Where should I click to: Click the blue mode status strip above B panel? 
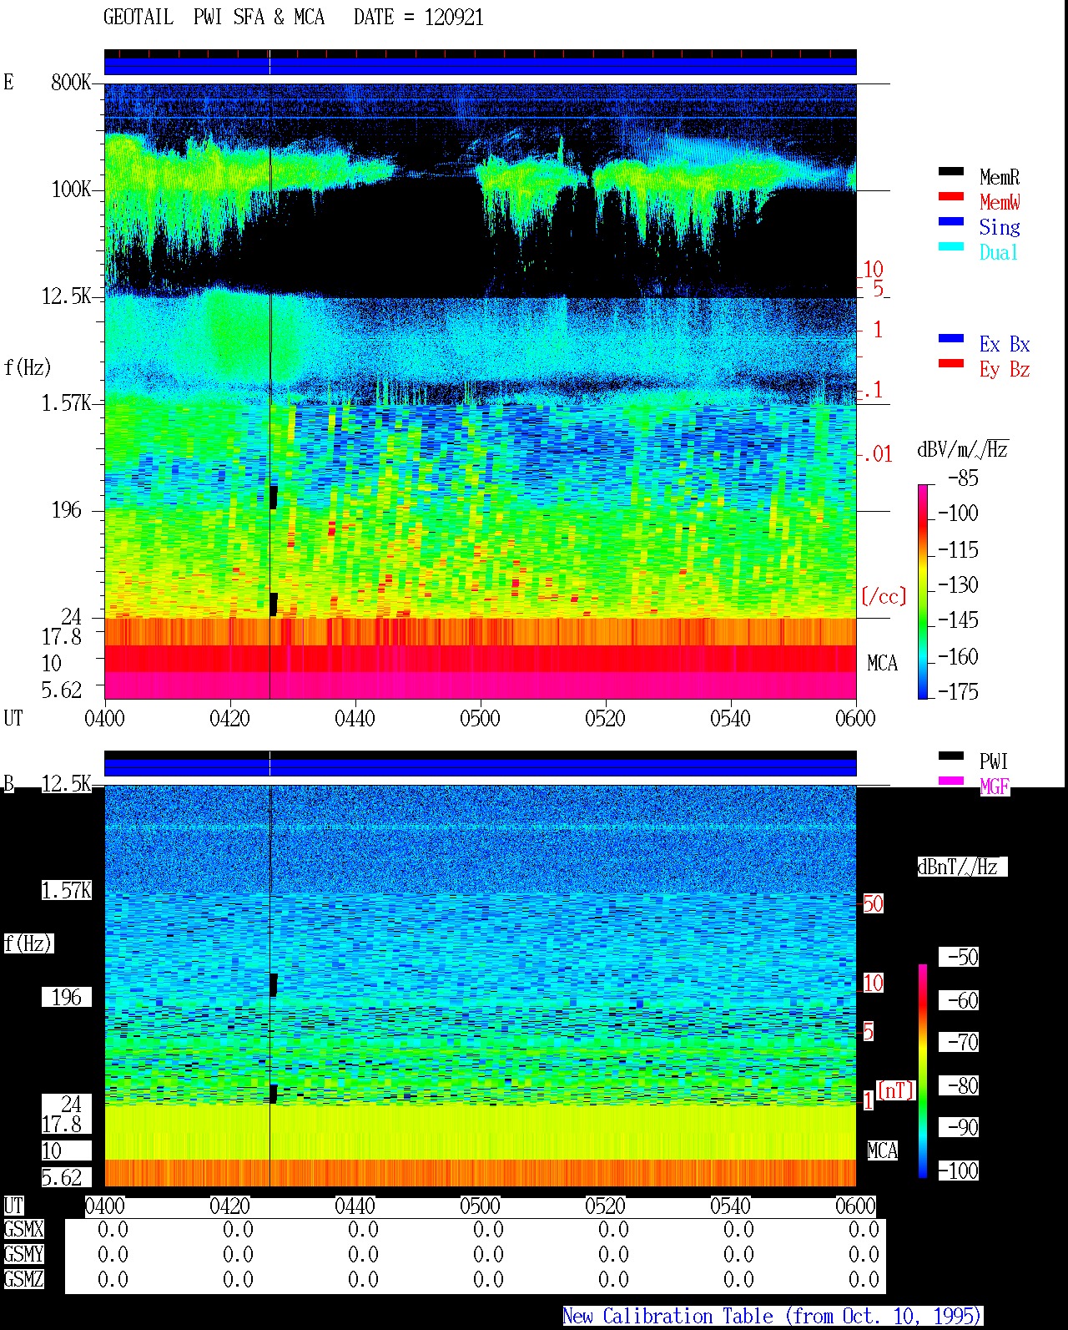click(481, 767)
